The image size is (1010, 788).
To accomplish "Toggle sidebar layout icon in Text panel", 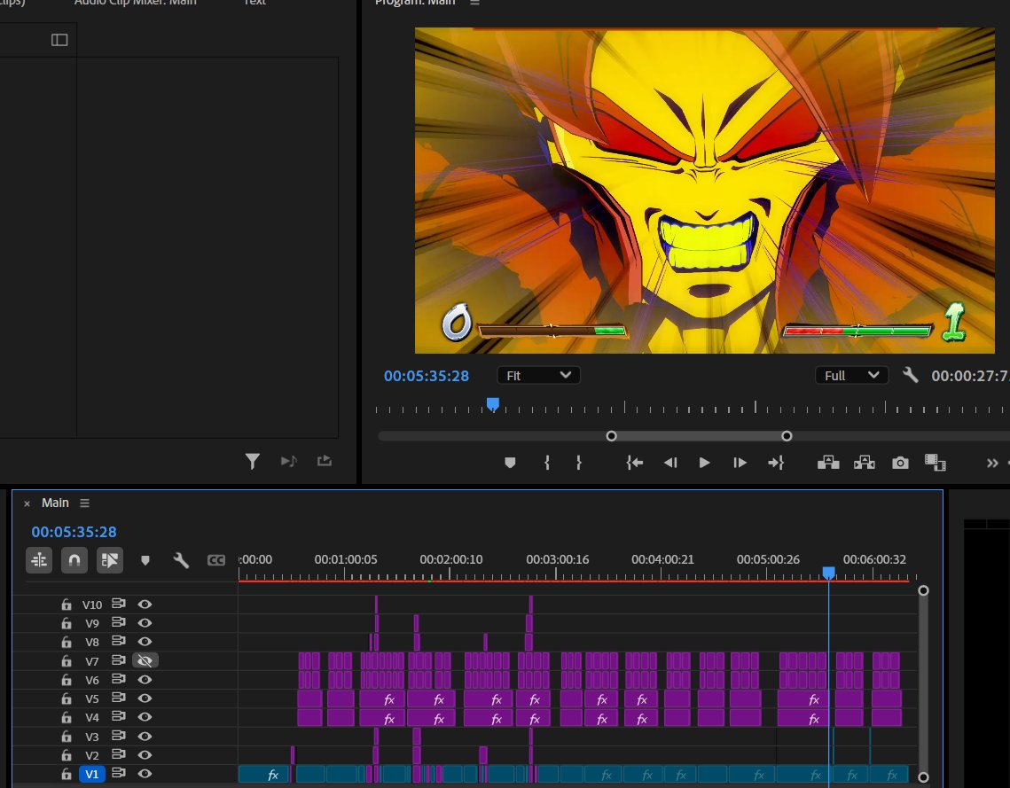I will click(x=59, y=40).
